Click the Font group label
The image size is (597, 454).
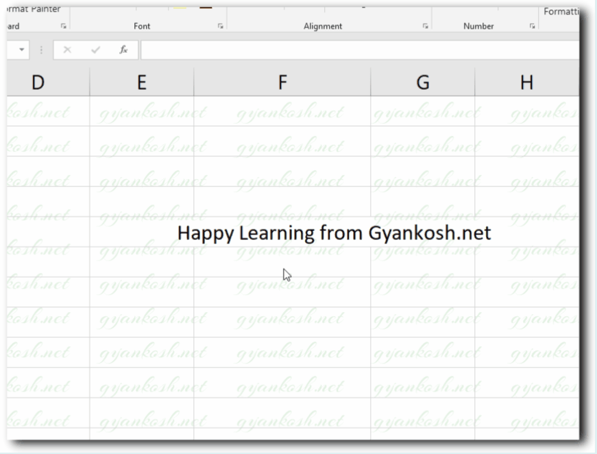(x=142, y=26)
